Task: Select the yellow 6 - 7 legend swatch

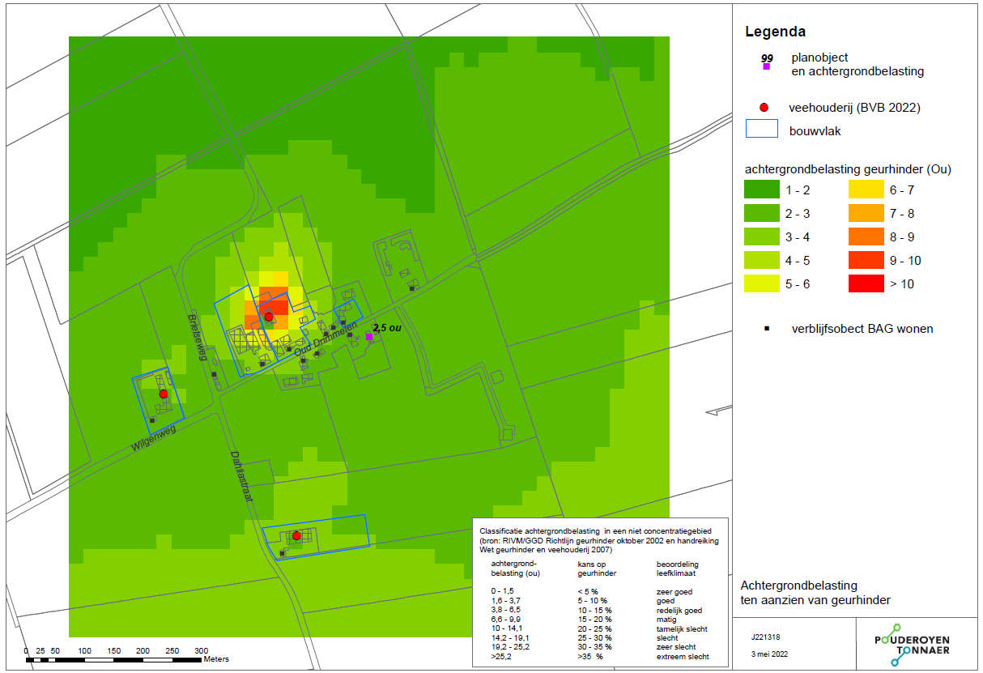Action: click(x=864, y=190)
